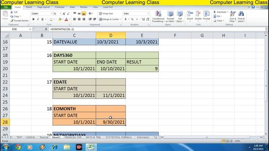
Task: Open the Name Box dropdown arrow
Action: click(x=30, y=29)
